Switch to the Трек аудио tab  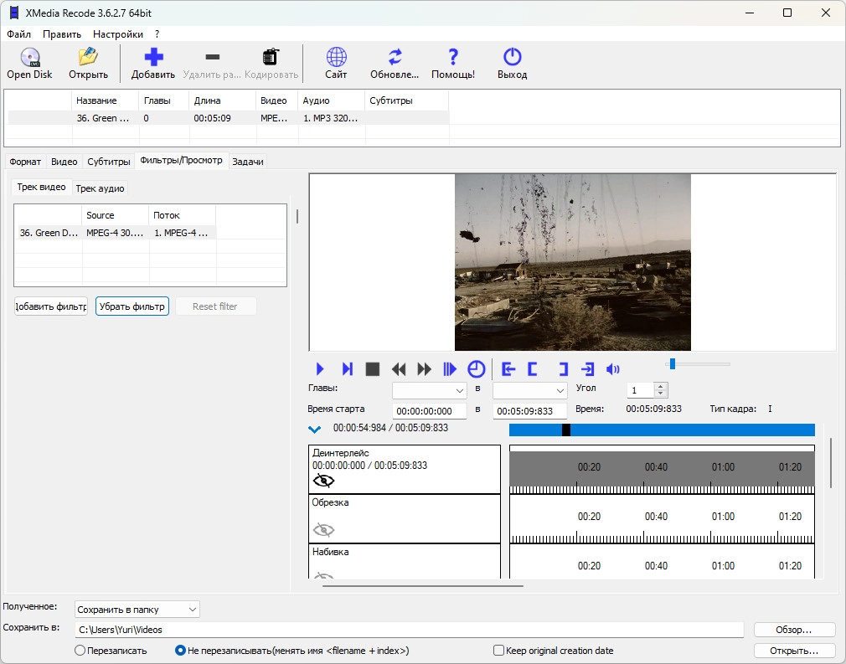(x=100, y=188)
